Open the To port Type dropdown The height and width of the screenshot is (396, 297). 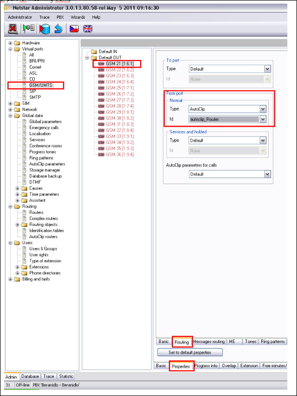267,69
